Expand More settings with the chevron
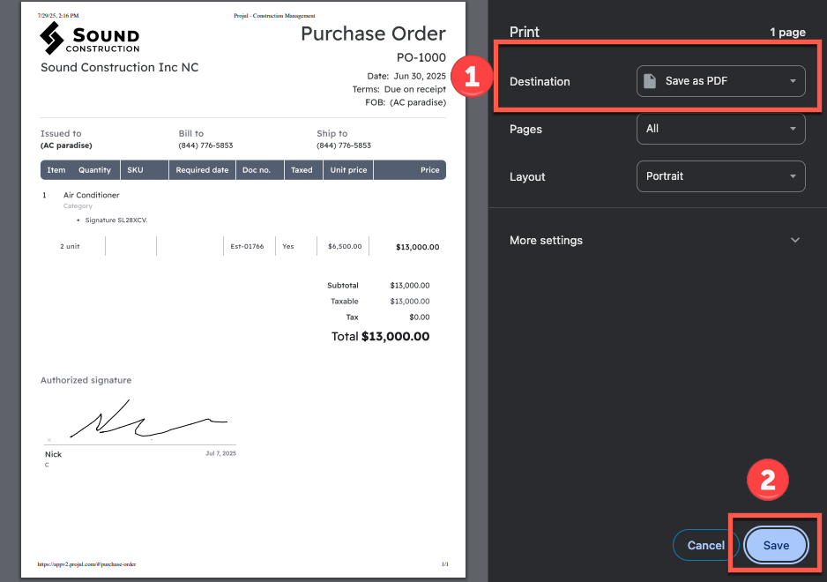This screenshot has width=827, height=582. 794,241
